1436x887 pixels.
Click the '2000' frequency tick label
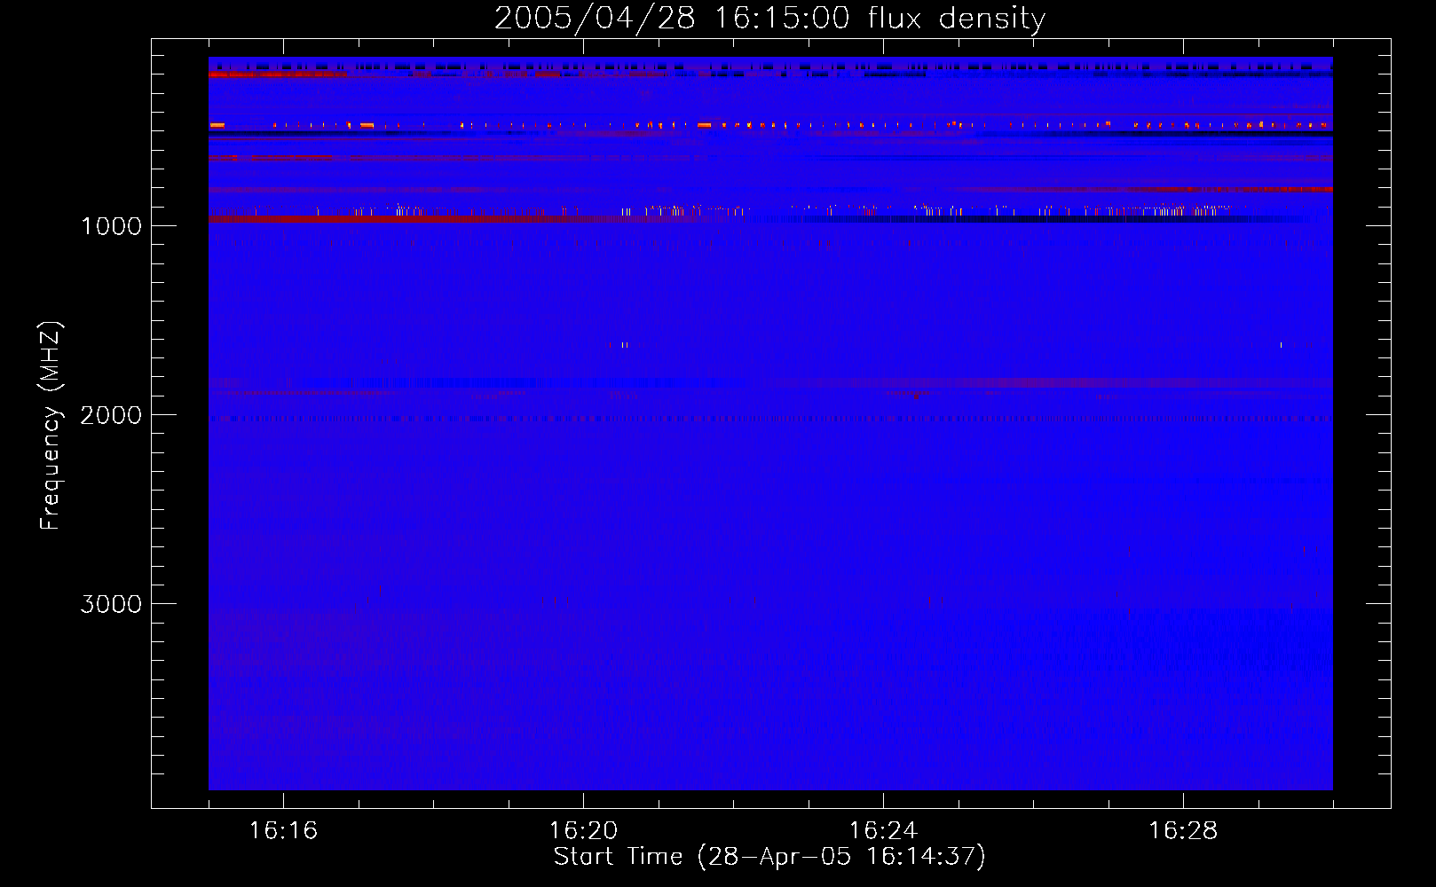(x=111, y=415)
